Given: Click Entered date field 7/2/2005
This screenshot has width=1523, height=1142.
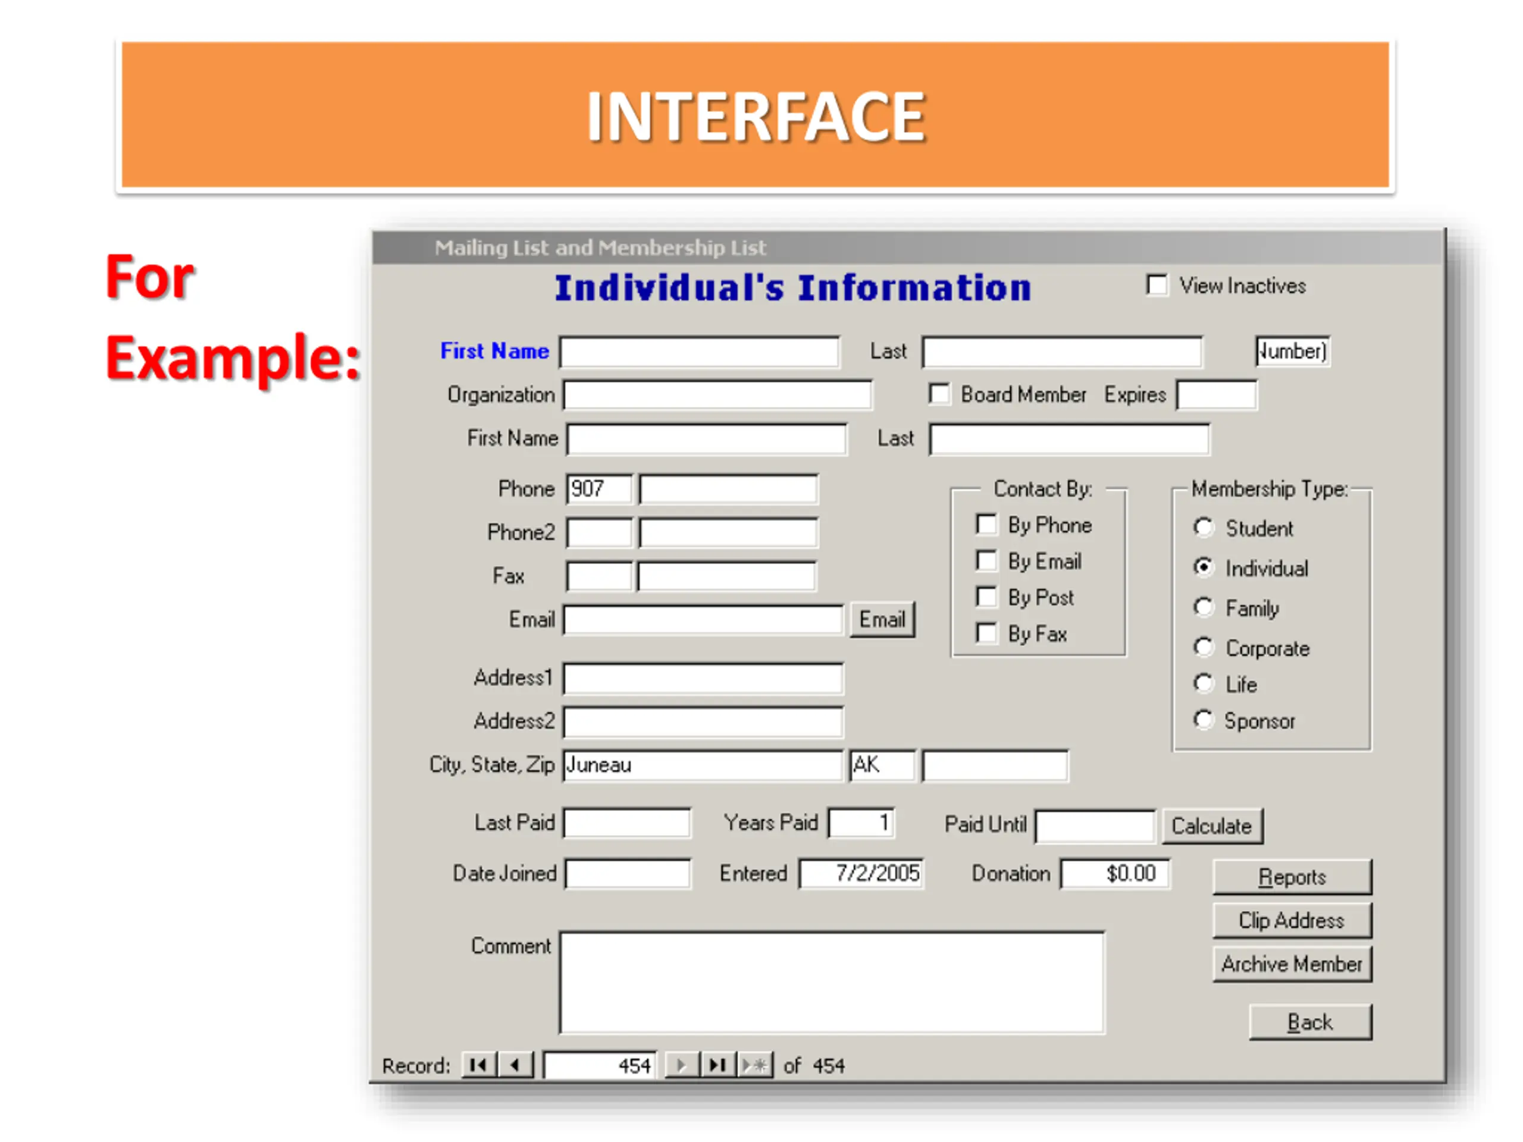Looking at the screenshot, I should click(x=861, y=874).
